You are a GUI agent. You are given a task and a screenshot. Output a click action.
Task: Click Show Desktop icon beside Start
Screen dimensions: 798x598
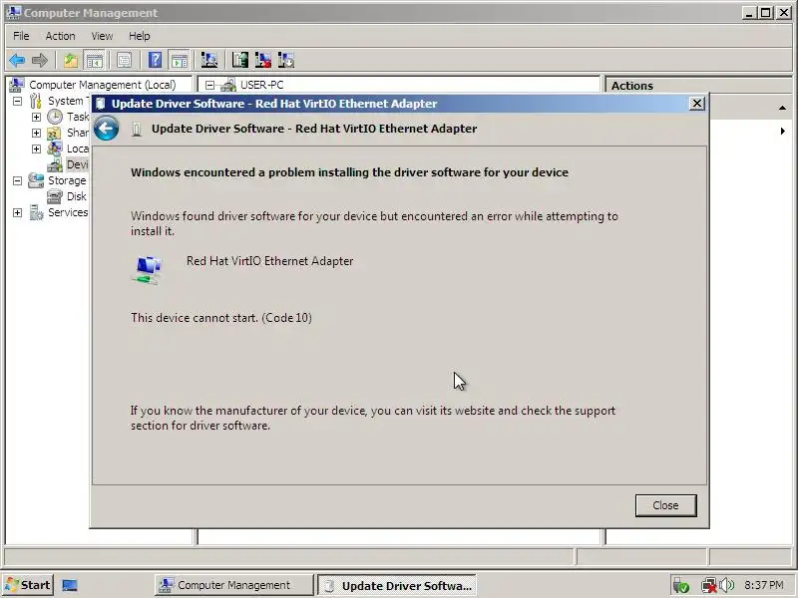(x=70, y=585)
